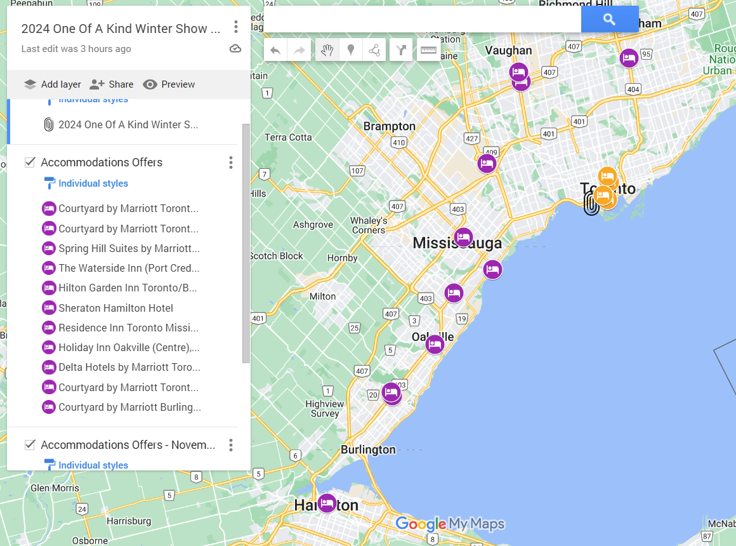Open the map title three-dot options menu
Image resolution: width=736 pixels, height=546 pixels.
pyautogui.click(x=236, y=27)
